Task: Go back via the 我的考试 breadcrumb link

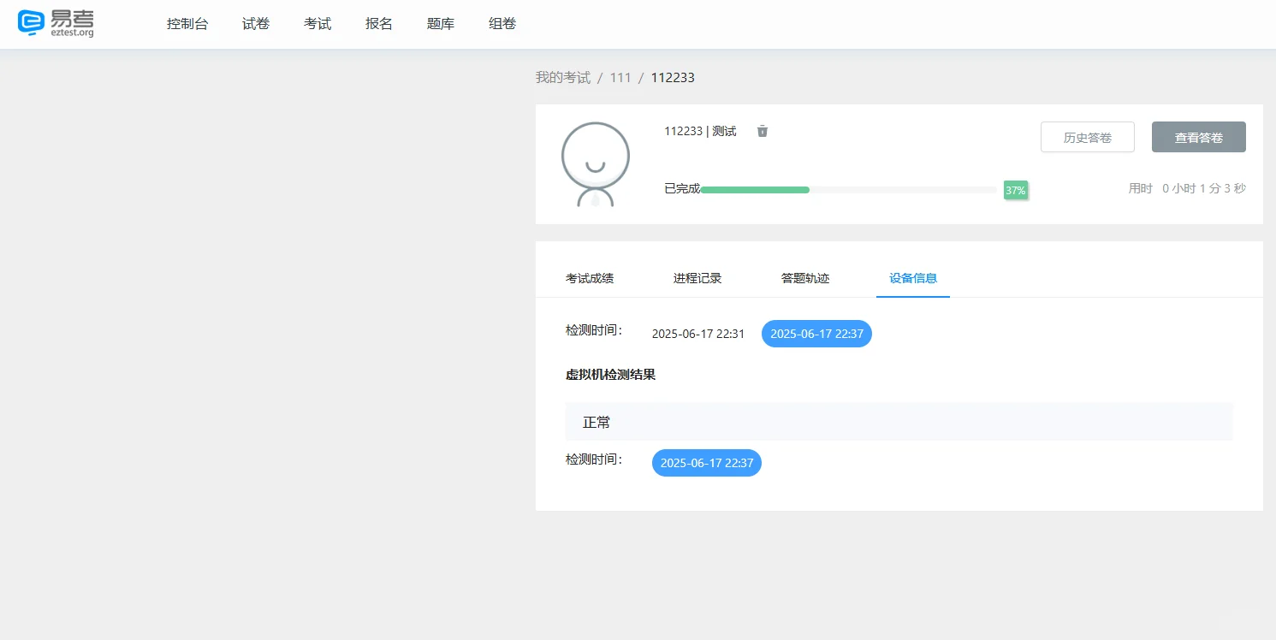Action: point(562,77)
